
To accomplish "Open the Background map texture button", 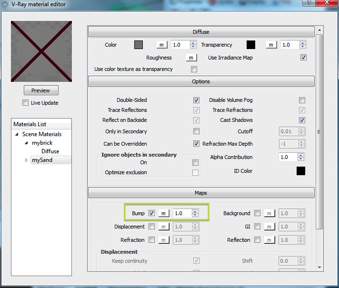I will 269,213.
